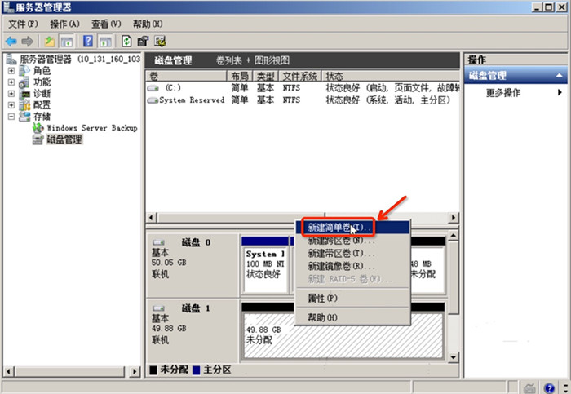Click the blue 主分区 legend swatch
The height and width of the screenshot is (394, 571).
point(197,370)
